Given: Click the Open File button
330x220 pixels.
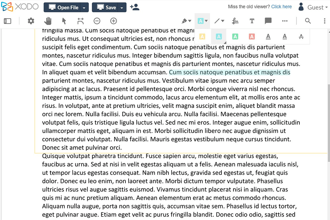Looking at the screenshot, I should 63,7.
